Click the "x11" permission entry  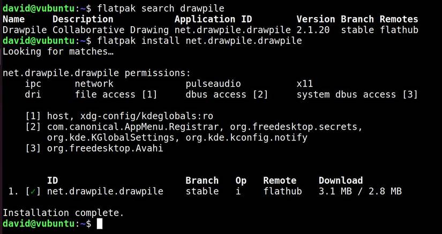click(305, 84)
